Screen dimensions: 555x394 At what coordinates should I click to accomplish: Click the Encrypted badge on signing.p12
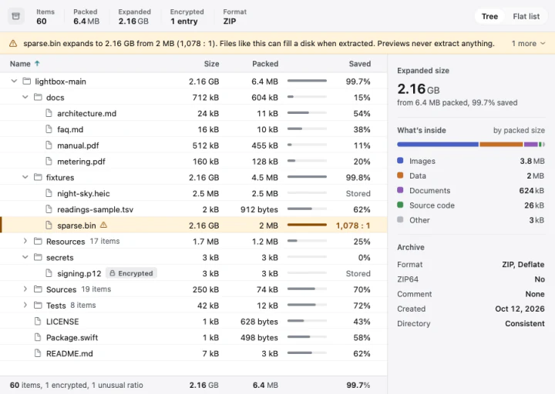pyautogui.click(x=131, y=273)
